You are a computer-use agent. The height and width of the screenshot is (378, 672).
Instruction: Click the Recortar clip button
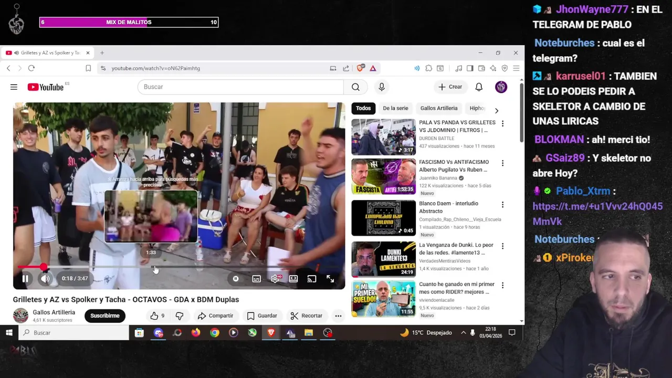pos(307,316)
